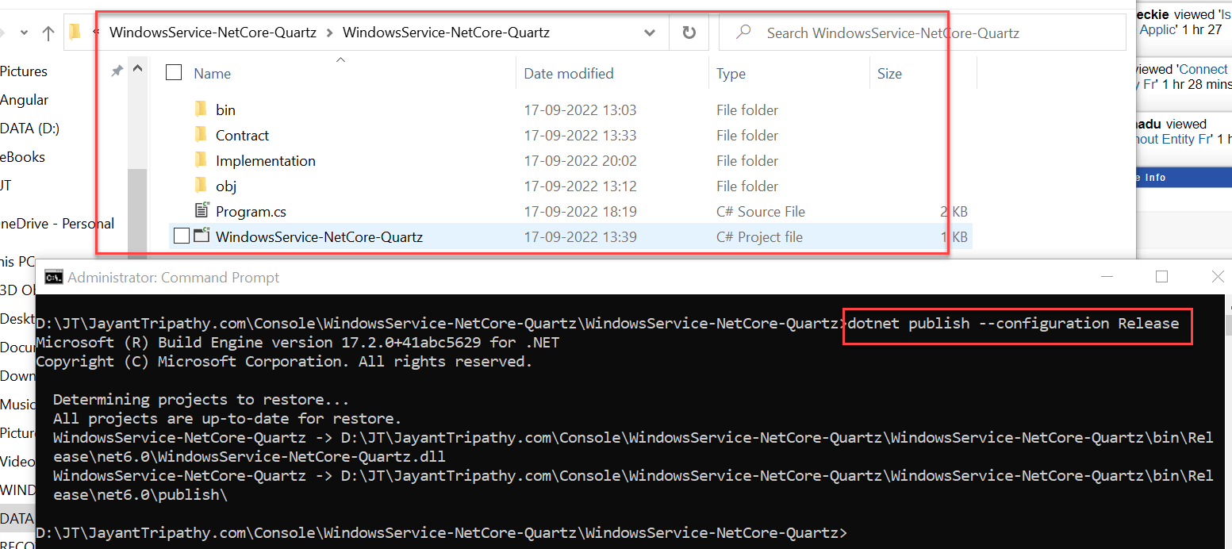The width and height of the screenshot is (1232, 549).
Task: Open the Contract folder
Action: [241, 135]
